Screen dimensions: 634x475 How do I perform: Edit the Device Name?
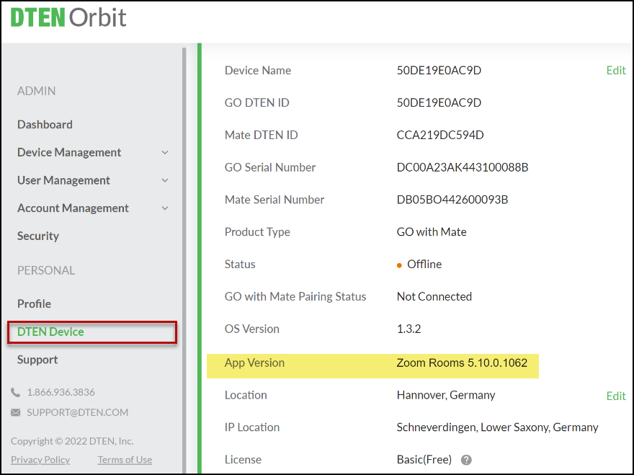point(616,71)
